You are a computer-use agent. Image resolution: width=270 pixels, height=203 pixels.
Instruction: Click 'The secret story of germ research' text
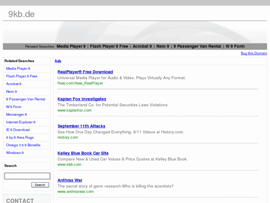[x=116, y=186]
